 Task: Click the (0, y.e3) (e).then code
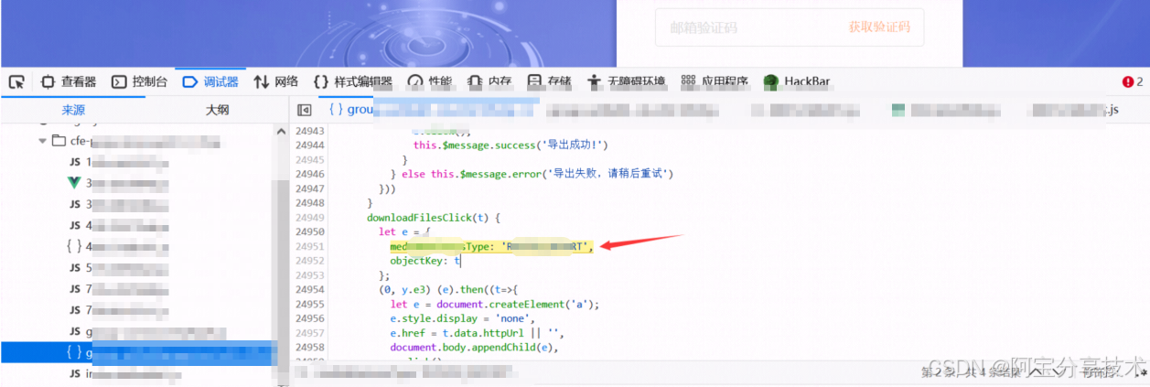coord(449,289)
